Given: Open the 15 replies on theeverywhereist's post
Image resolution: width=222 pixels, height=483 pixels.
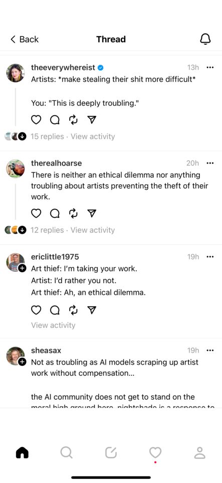Looking at the screenshot, I should pyautogui.click(x=47, y=136).
